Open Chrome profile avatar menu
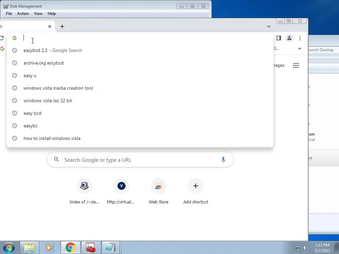 [x=289, y=38]
